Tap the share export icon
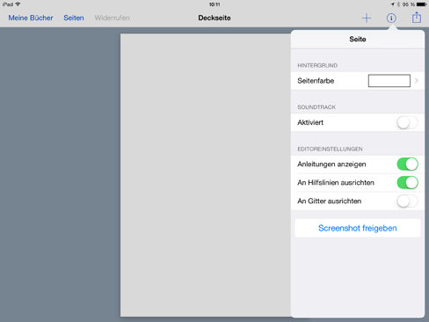 pos(417,18)
